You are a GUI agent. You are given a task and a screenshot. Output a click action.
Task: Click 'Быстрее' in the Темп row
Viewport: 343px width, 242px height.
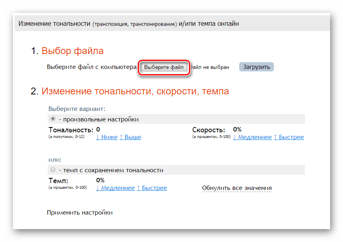click(x=152, y=188)
